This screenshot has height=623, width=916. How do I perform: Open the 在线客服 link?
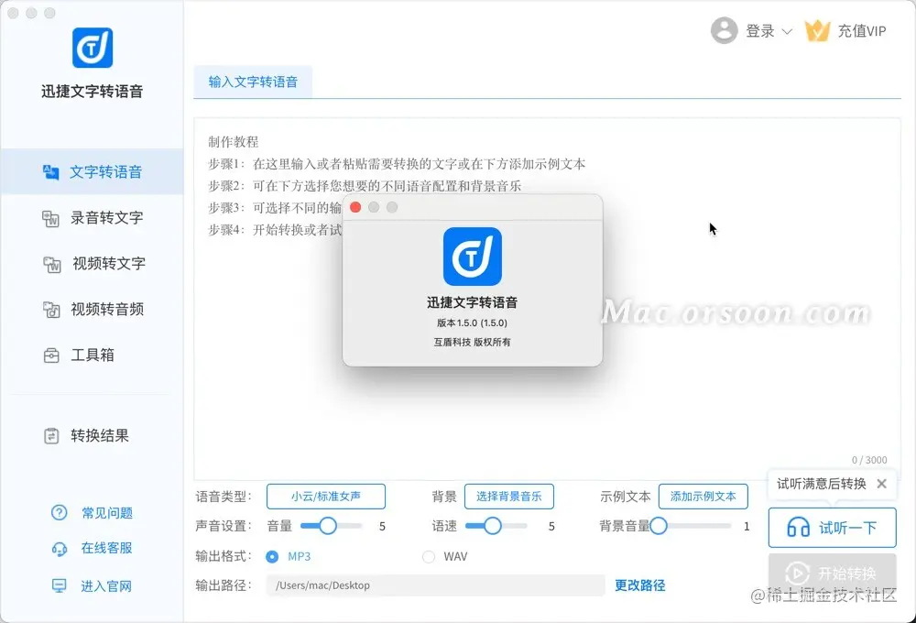(107, 548)
